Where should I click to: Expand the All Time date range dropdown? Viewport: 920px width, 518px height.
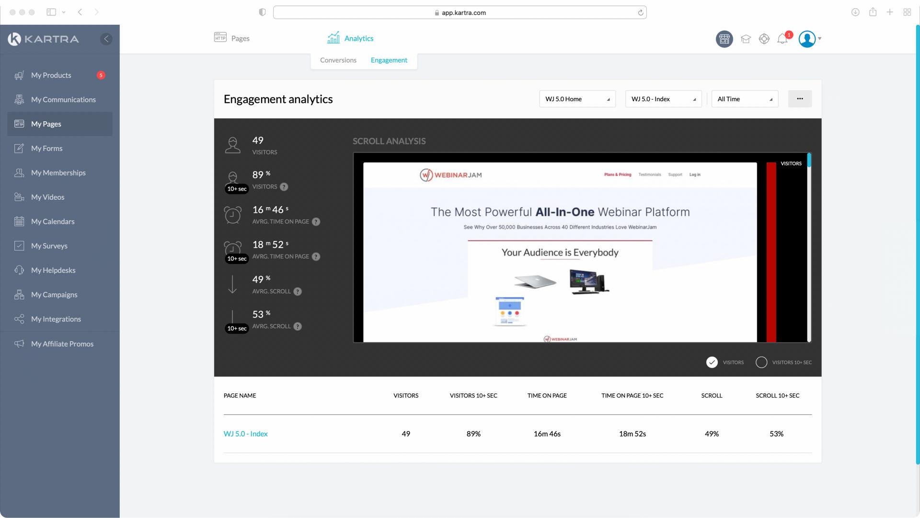pyautogui.click(x=745, y=99)
